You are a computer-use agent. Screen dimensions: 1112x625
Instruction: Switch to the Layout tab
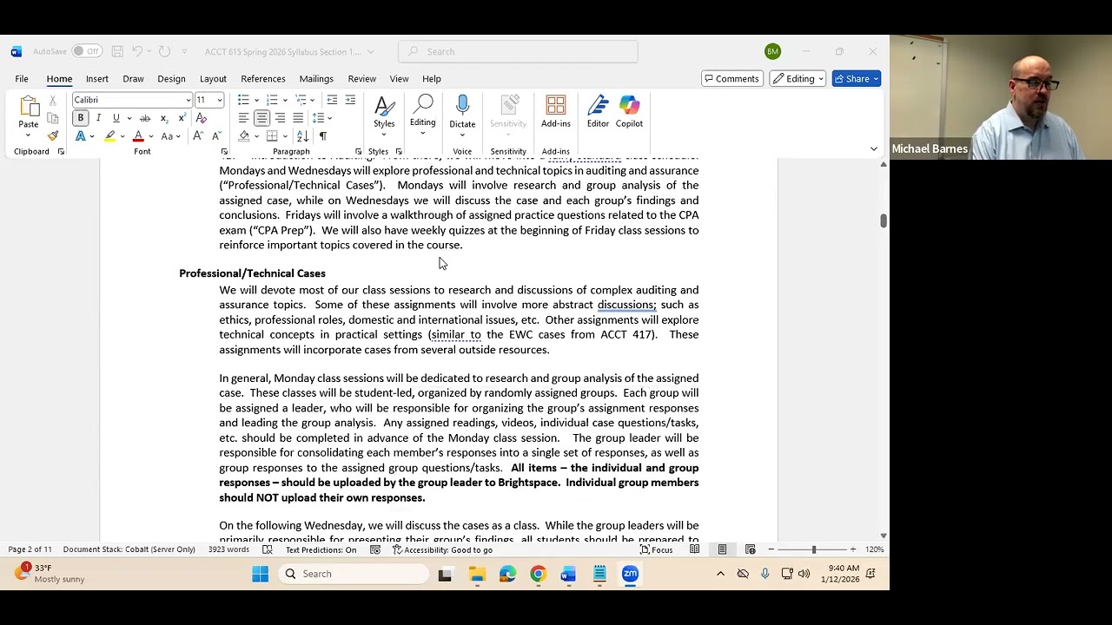click(213, 79)
